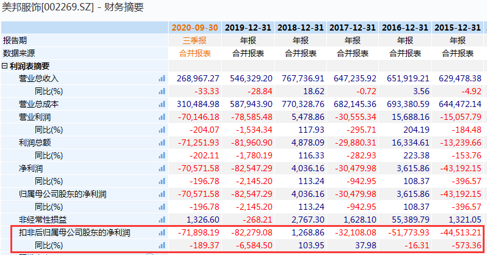The height and width of the screenshot is (255, 487).
Task: Open chart icon for 扣非后归属母公司股东的净利润
Action: (x=162, y=233)
